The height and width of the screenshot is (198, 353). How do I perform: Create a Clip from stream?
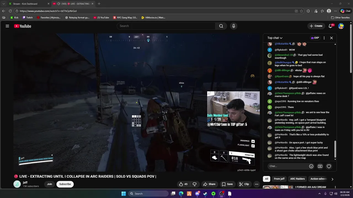(x=244, y=184)
